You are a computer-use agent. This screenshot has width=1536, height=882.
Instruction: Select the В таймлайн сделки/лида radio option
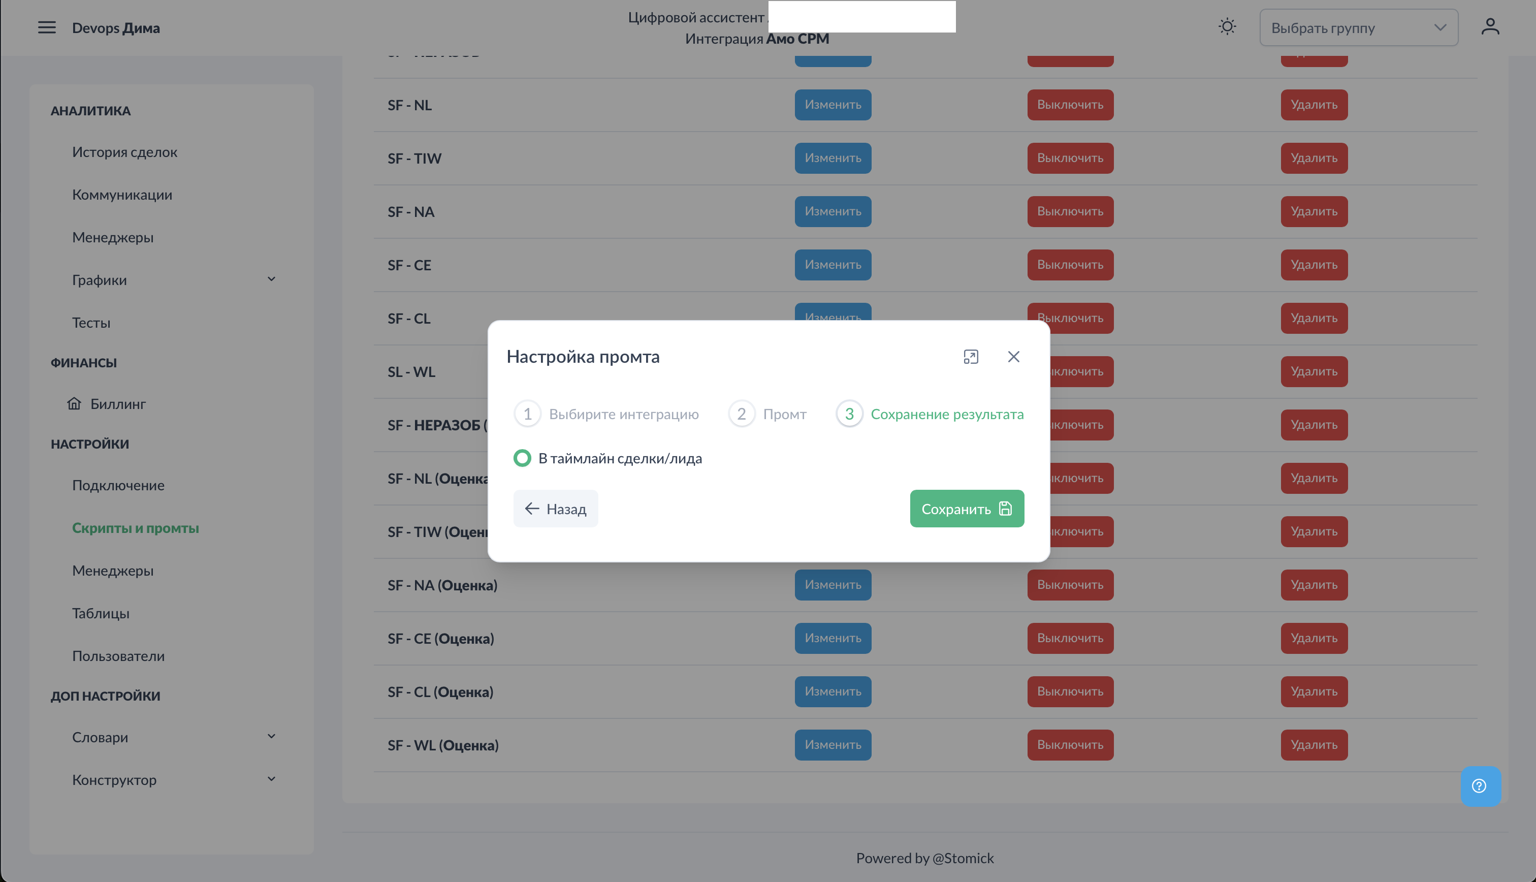click(523, 458)
